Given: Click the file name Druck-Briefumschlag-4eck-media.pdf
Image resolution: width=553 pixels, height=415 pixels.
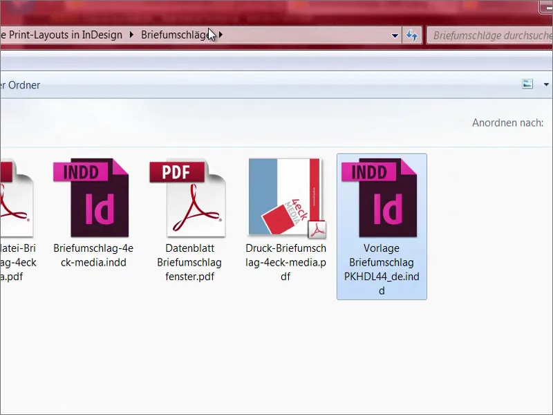Looking at the screenshot, I should (x=286, y=262).
